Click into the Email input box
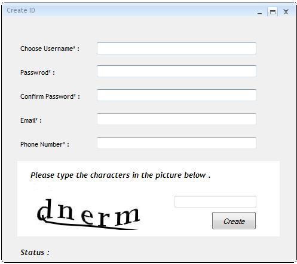This screenshot has width=297, height=264. click(176, 119)
